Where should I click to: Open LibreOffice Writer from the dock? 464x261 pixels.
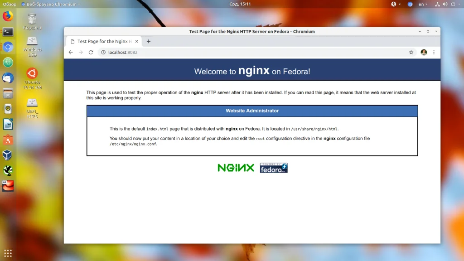8,125
